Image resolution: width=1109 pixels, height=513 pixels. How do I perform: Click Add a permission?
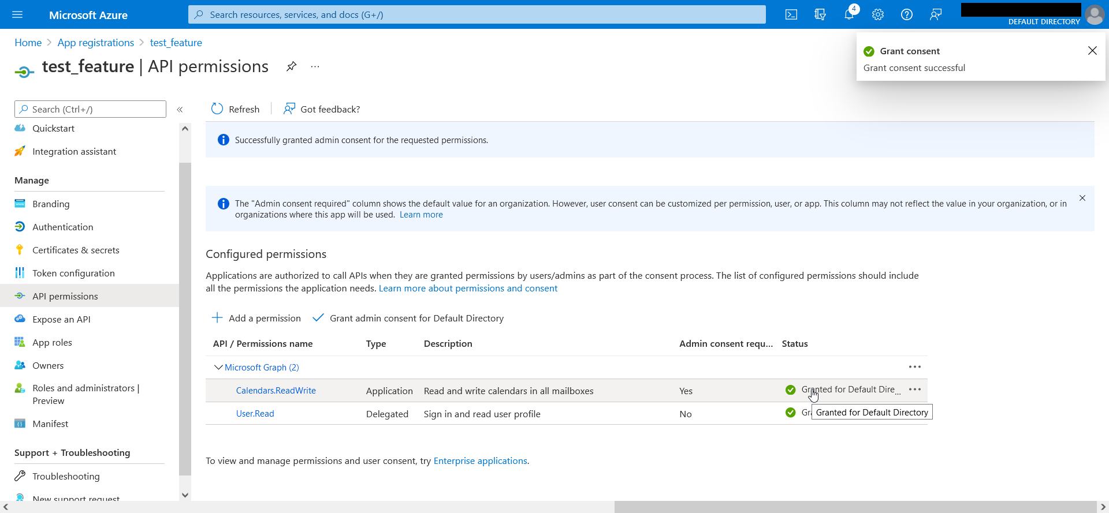[256, 318]
